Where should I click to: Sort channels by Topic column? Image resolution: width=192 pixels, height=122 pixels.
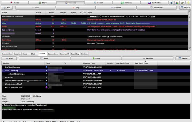(122, 12)
